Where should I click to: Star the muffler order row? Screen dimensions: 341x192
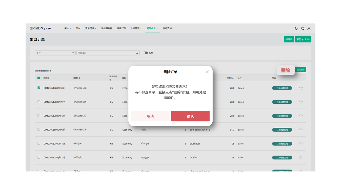coord(301,158)
